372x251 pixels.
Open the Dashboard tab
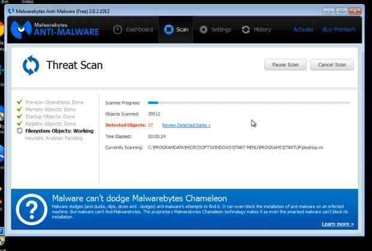pyautogui.click(x=133, y=29)
